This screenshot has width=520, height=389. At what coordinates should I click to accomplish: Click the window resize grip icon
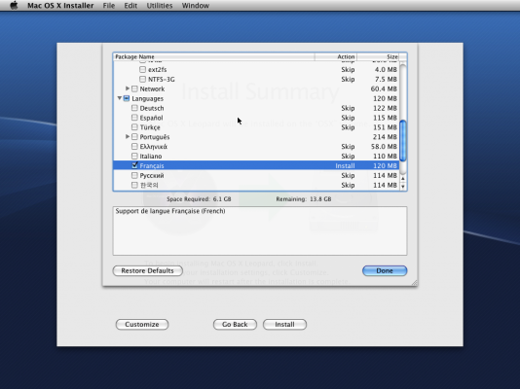415,282
